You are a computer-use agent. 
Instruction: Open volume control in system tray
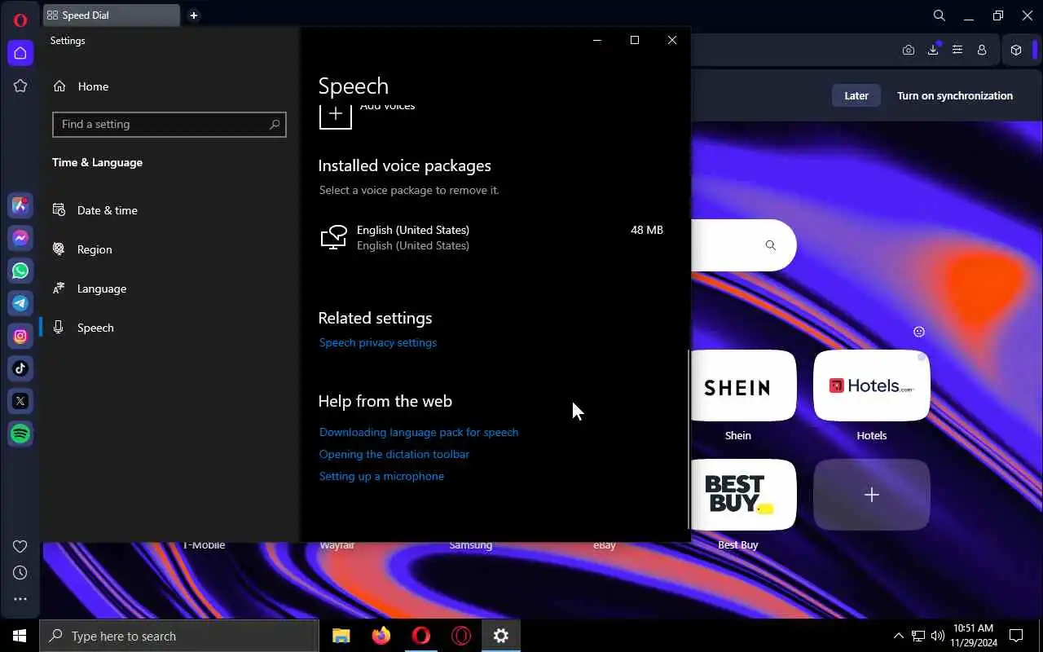pyautogui.click(x=937, y=636)
